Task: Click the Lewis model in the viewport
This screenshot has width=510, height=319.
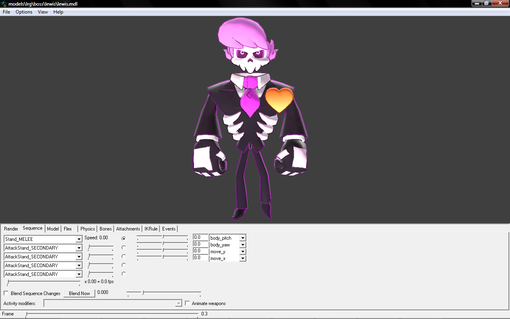Action: (250, 120)
